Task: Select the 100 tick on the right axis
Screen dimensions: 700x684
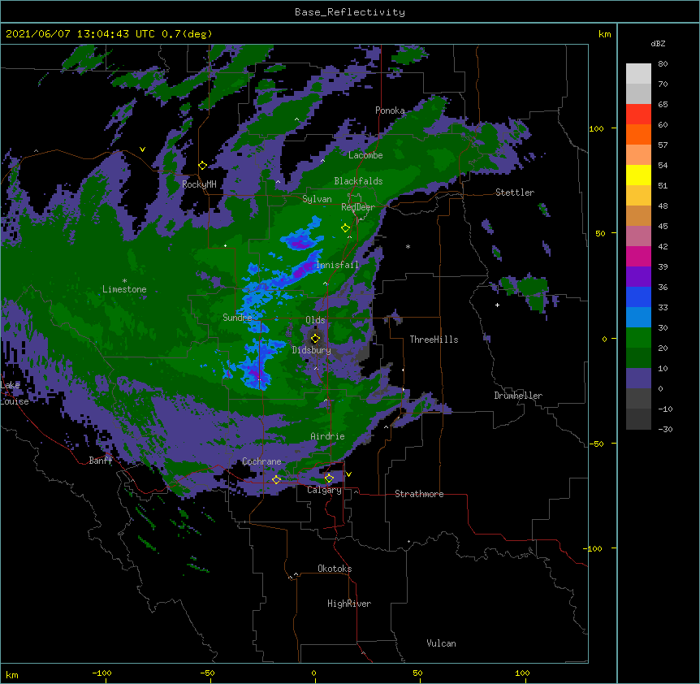Action: tap(596, 128)
